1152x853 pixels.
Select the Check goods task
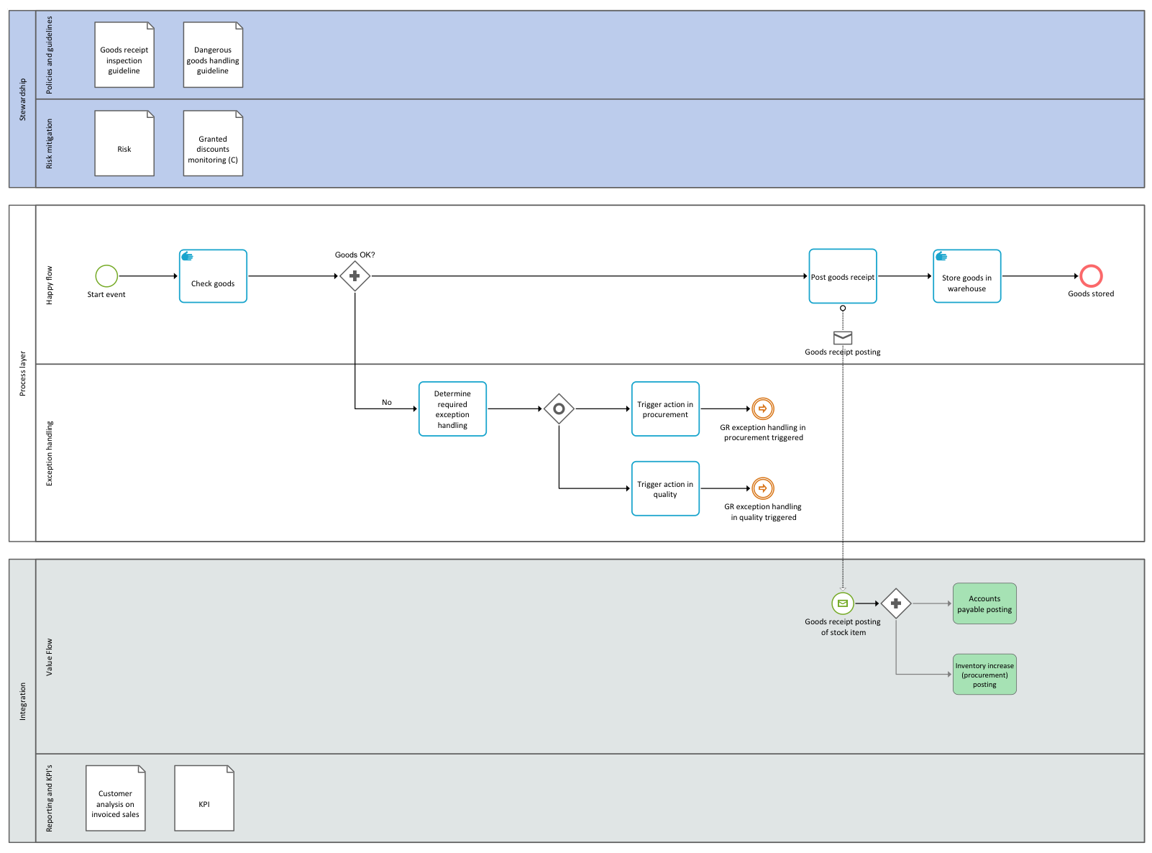[x=213, y=276]
